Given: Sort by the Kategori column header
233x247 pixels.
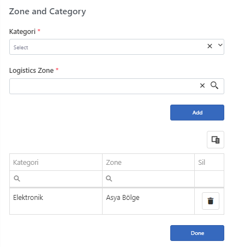Looking at the screenshot, I should pyautogui.click(x=56, y=162).
